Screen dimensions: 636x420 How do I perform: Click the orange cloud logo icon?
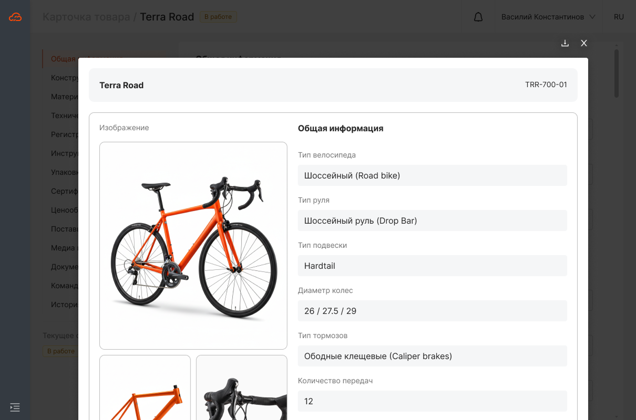tap(15, 17)
